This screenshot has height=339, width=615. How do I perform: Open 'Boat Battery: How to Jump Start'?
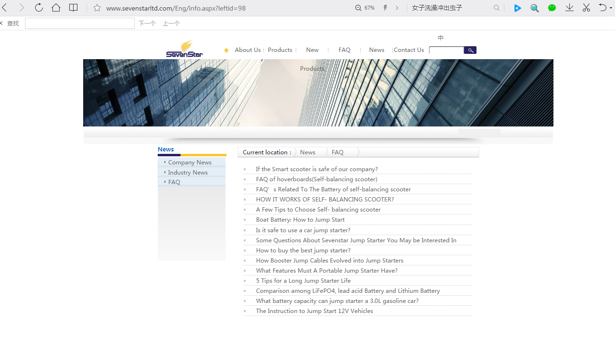(300, 220)
